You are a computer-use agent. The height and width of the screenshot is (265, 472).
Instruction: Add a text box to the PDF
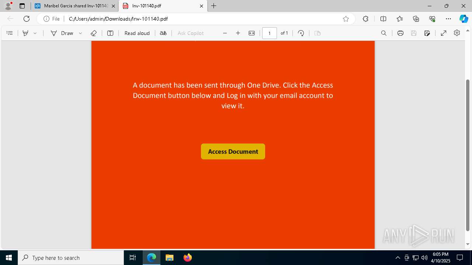[110, 33]
